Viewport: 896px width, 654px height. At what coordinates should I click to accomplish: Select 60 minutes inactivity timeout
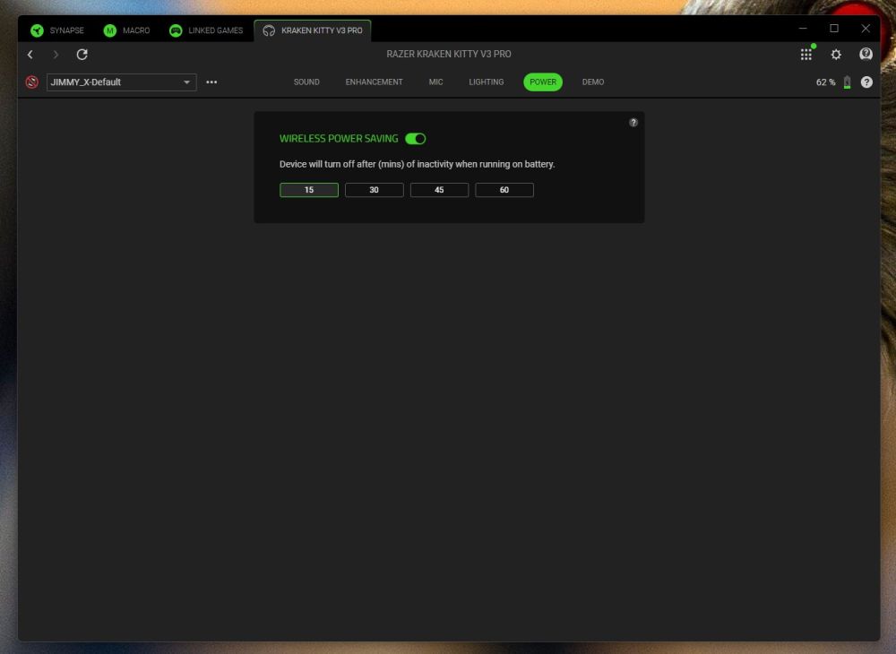(x=504, y=190)
